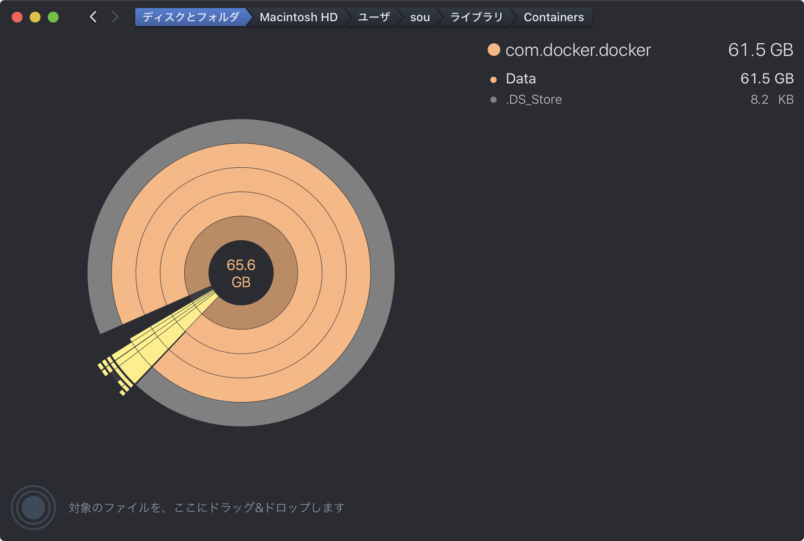
Task: Click the com.docker.docker folder title
Action: click(578, 50)
